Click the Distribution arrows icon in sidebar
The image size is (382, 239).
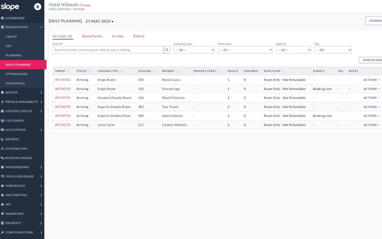[x=3, y=149]
